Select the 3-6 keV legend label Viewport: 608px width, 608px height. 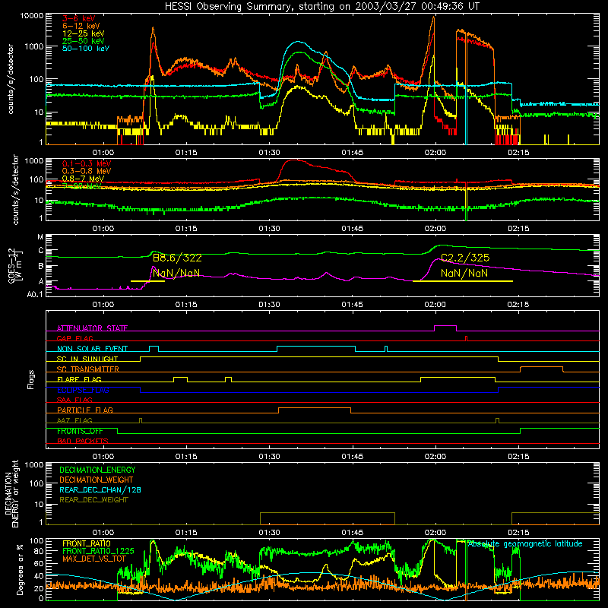pyautogui.click(x=78, y=18)
